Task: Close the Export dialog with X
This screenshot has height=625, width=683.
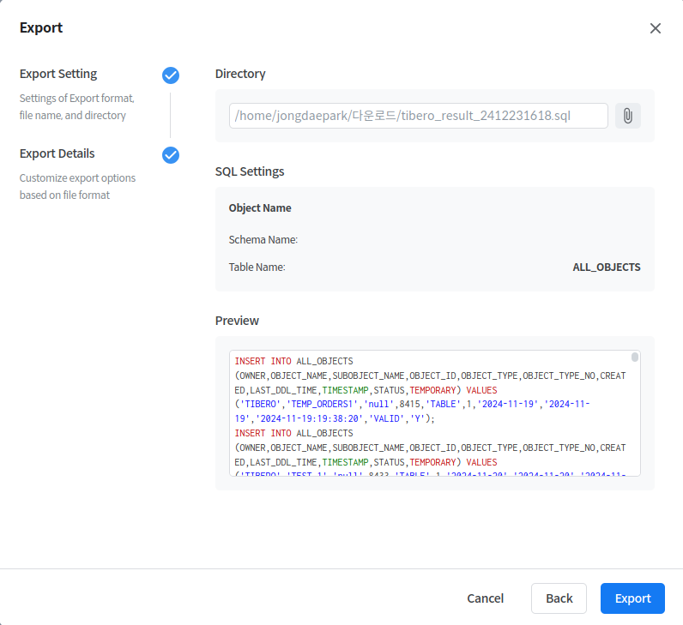Action: pyautogui.click(x=656, y=28)
